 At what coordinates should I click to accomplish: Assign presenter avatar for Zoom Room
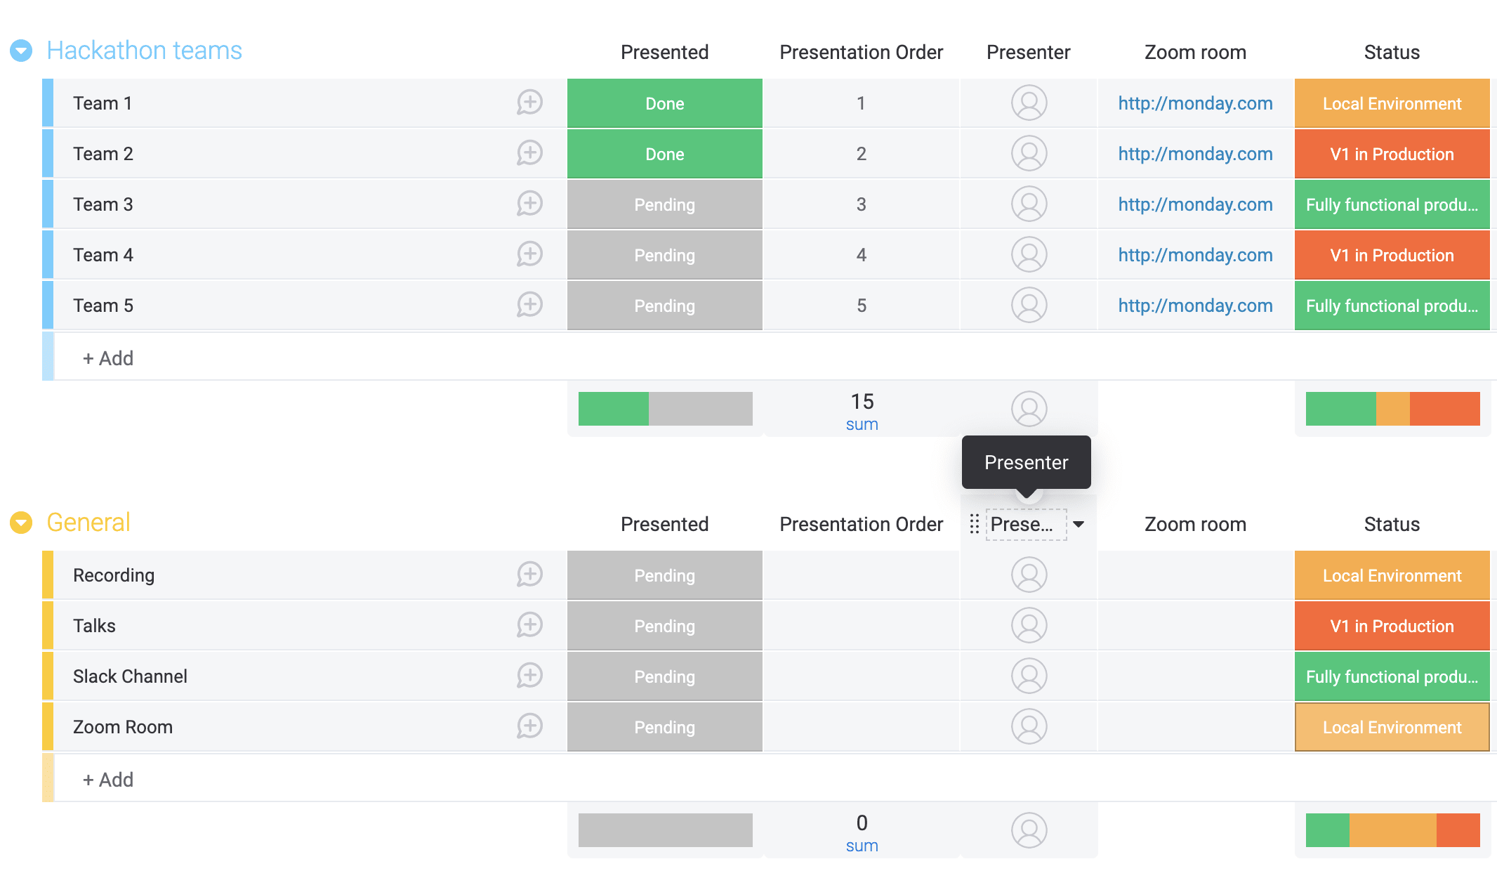1029,726
